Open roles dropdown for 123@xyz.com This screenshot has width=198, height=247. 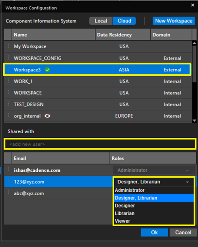click(187, 182)
